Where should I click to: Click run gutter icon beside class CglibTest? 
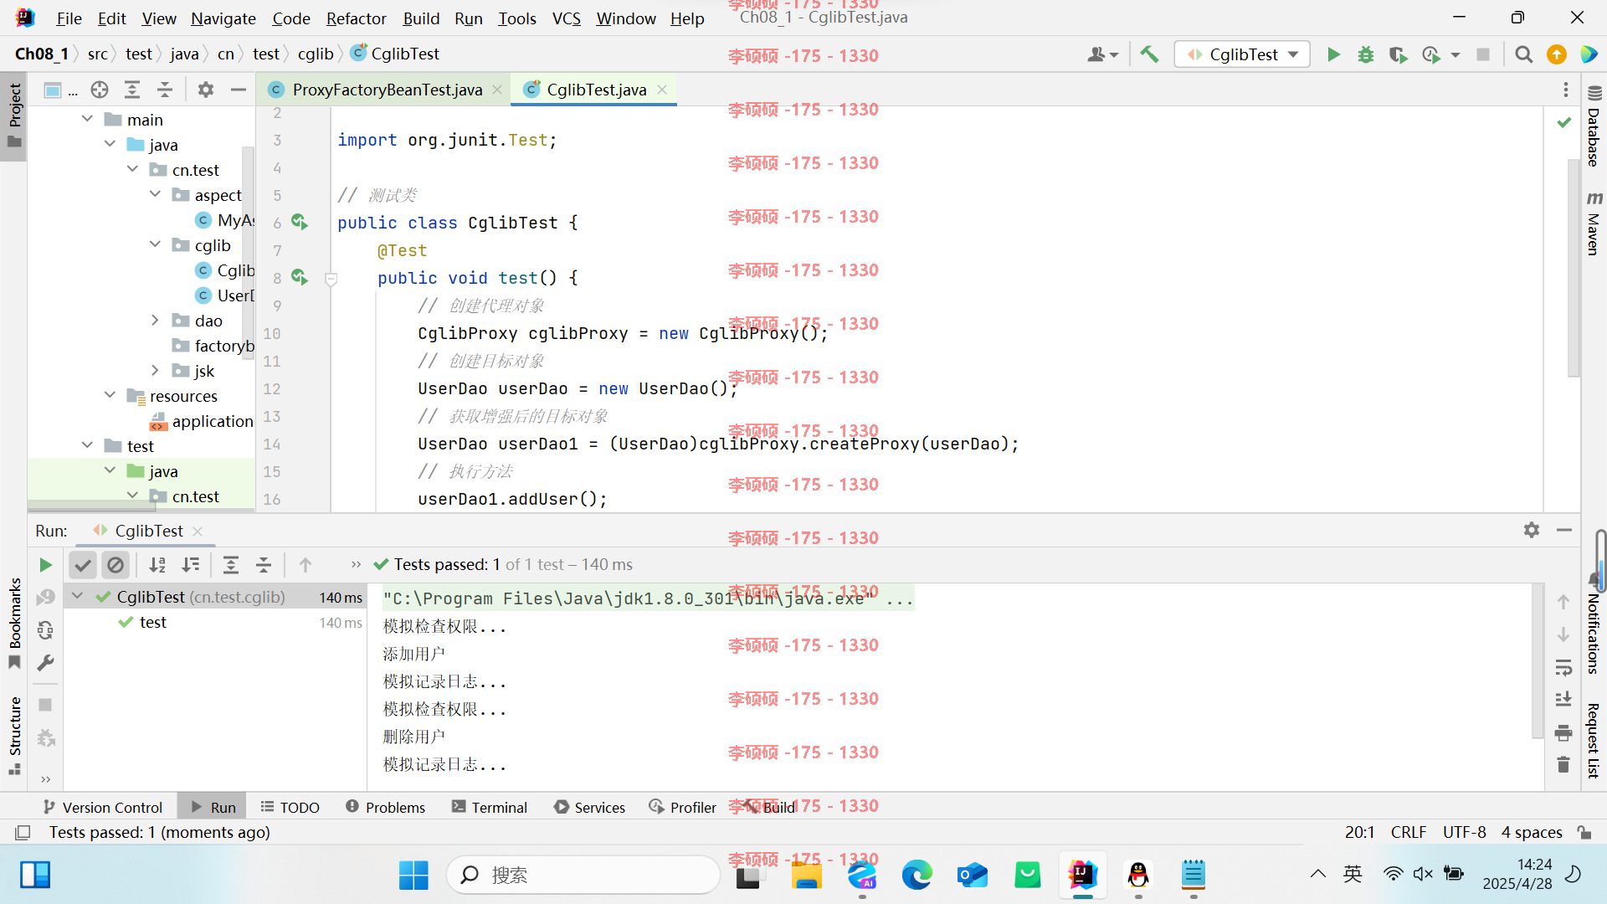click(x=300, y=223)
